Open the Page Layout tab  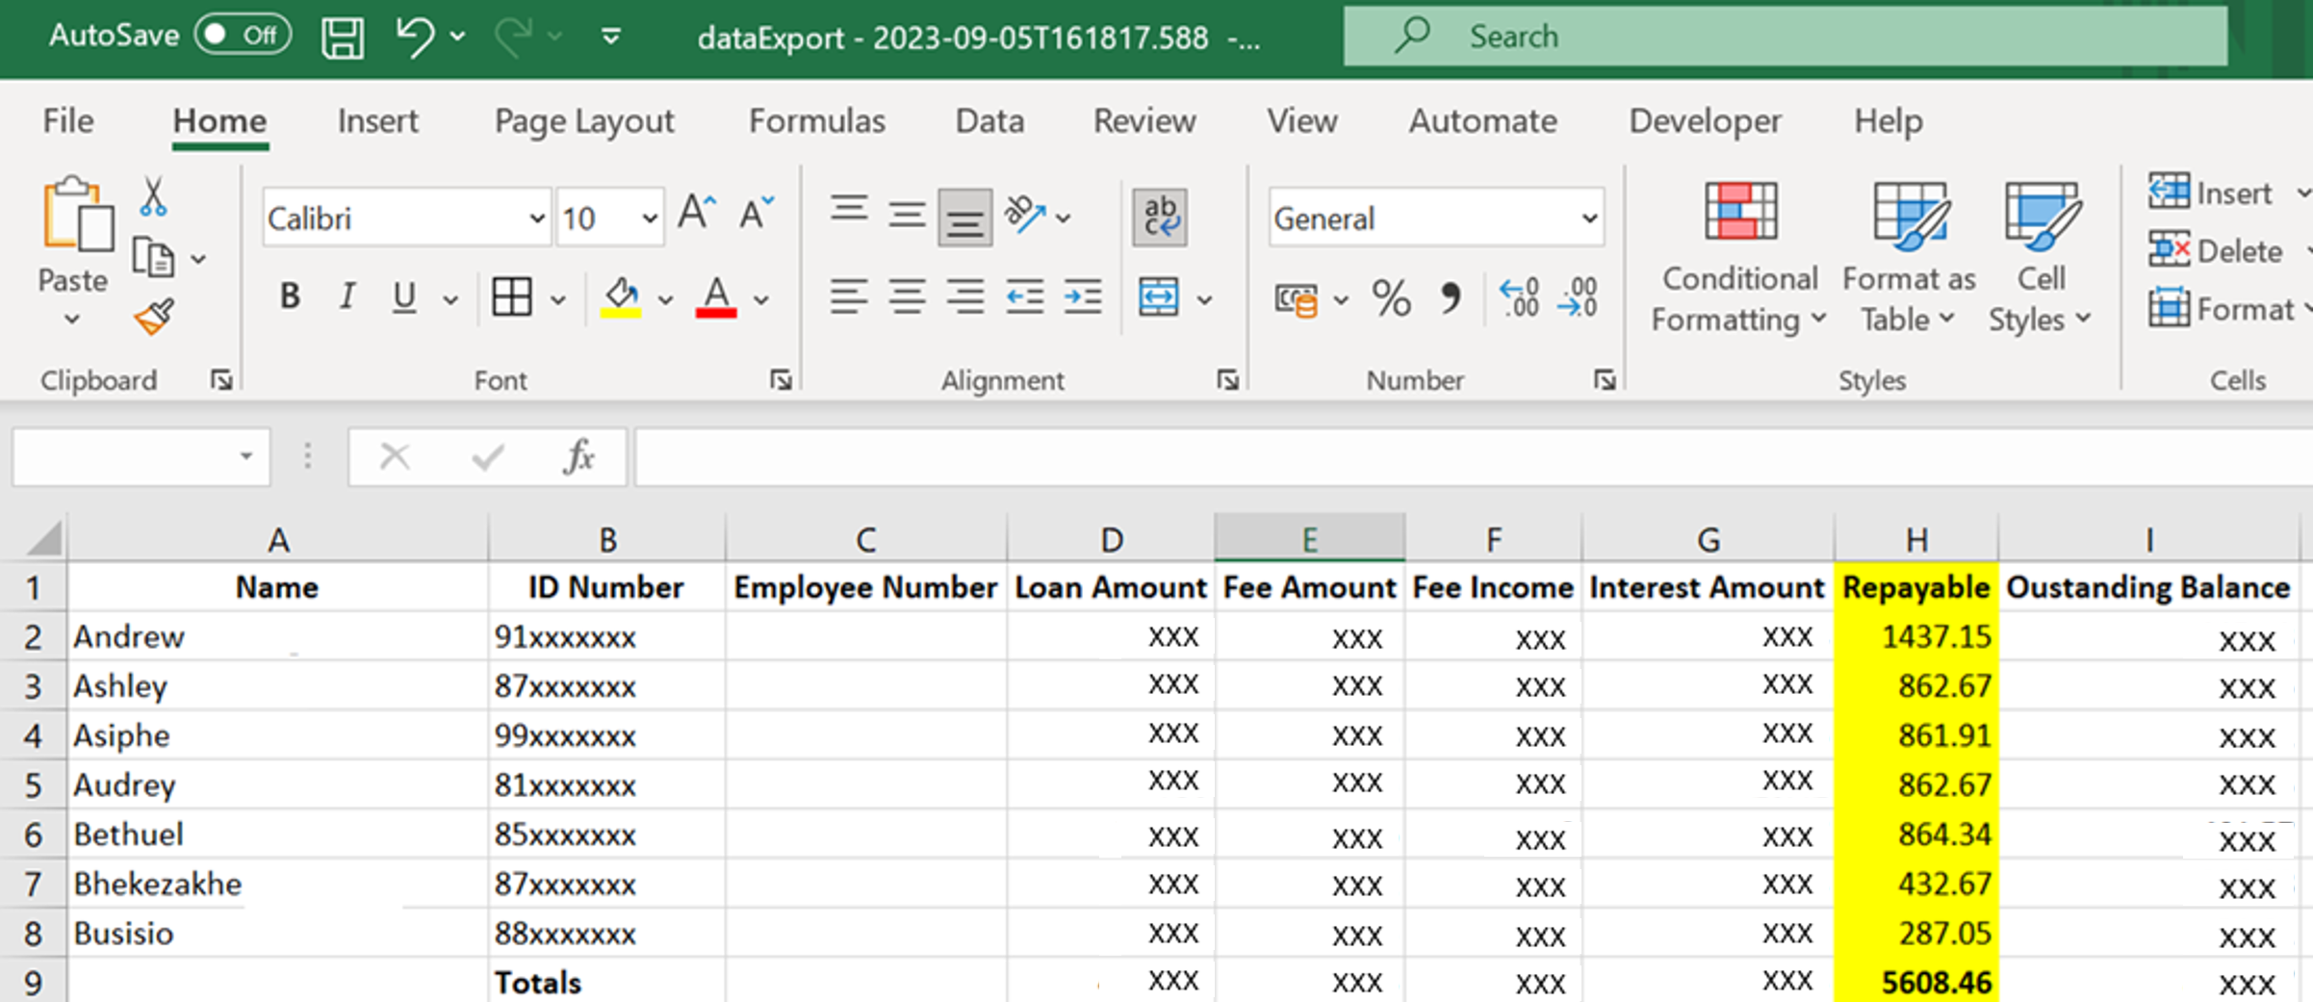click(583, 121)
